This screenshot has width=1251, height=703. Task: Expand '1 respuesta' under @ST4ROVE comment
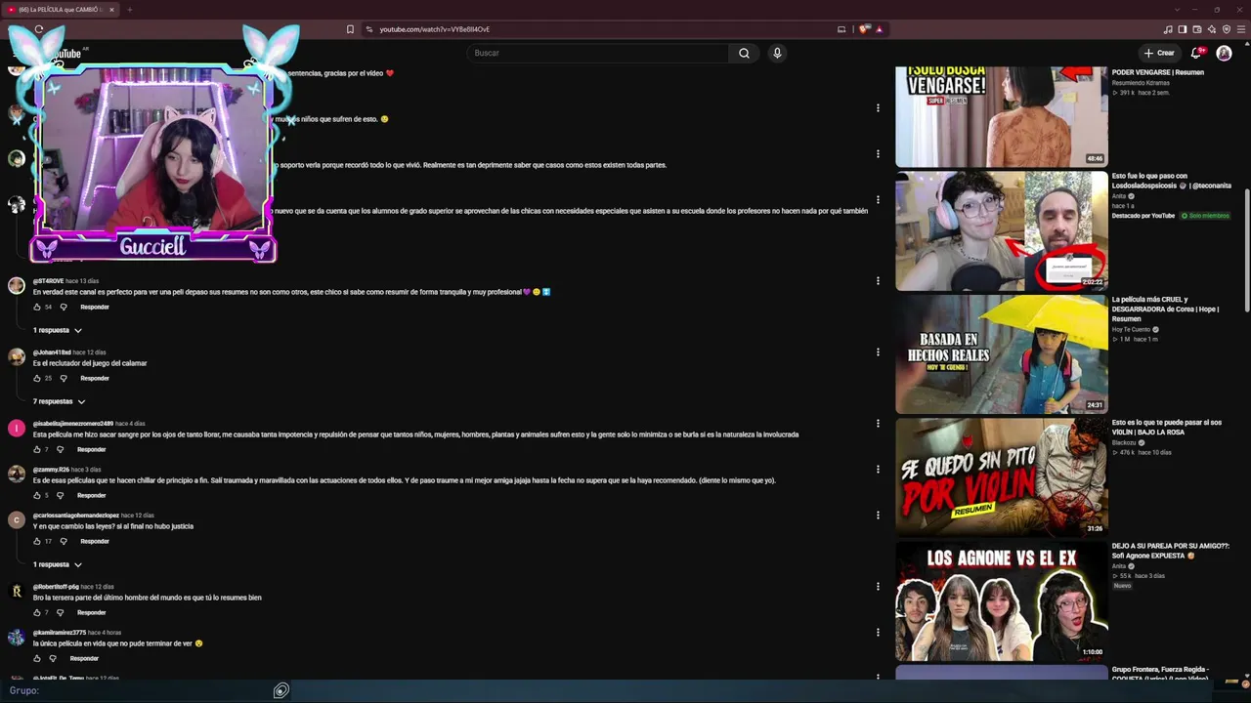click(x=58, y=330)
